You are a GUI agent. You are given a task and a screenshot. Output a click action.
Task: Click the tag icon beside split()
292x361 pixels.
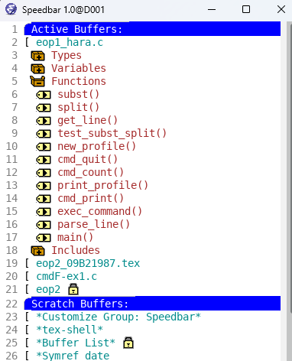click(x=44, y=108)
